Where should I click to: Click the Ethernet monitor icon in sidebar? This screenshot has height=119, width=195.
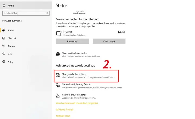point(4,38)
